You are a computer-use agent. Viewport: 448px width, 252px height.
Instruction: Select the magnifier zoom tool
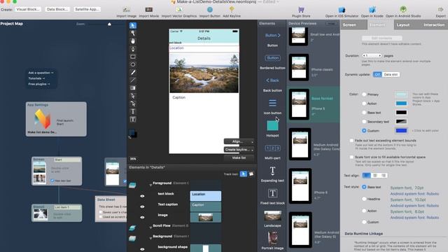coord(133,33)
